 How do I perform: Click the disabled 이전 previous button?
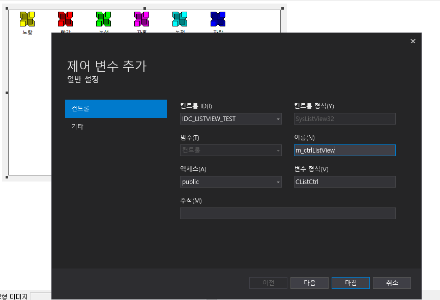268,283
